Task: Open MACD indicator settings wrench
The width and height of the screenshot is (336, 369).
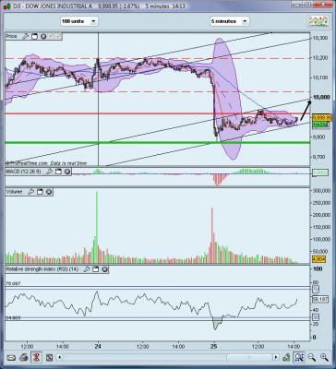Action: coord(49,172)
